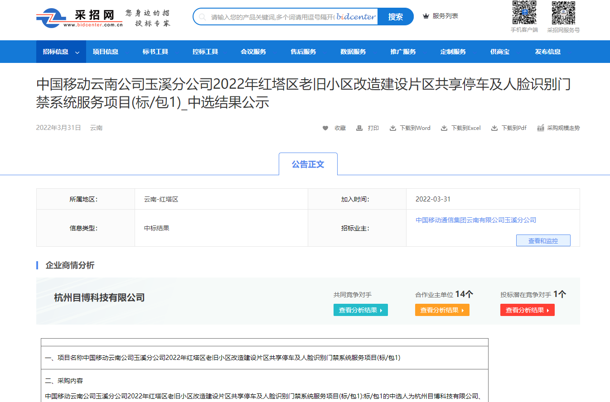Open the 供商宝 menu

(x=500, y=52)
